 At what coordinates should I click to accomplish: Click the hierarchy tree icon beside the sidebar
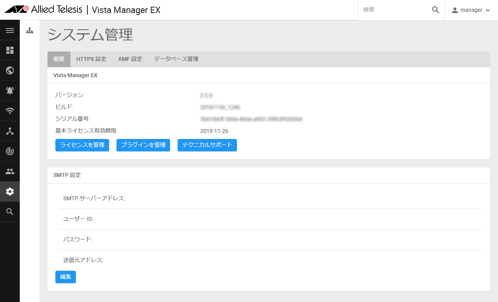coord(30,30)
